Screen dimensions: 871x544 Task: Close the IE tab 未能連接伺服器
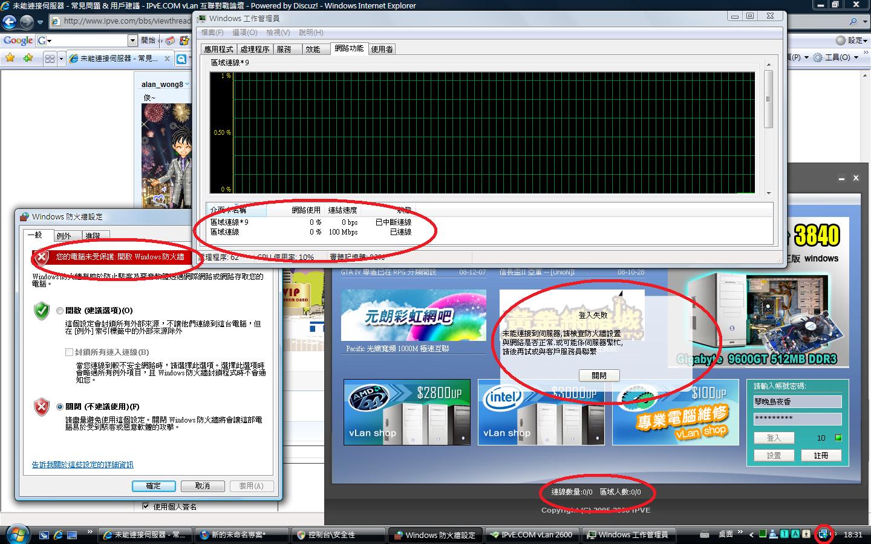(167, 59)
